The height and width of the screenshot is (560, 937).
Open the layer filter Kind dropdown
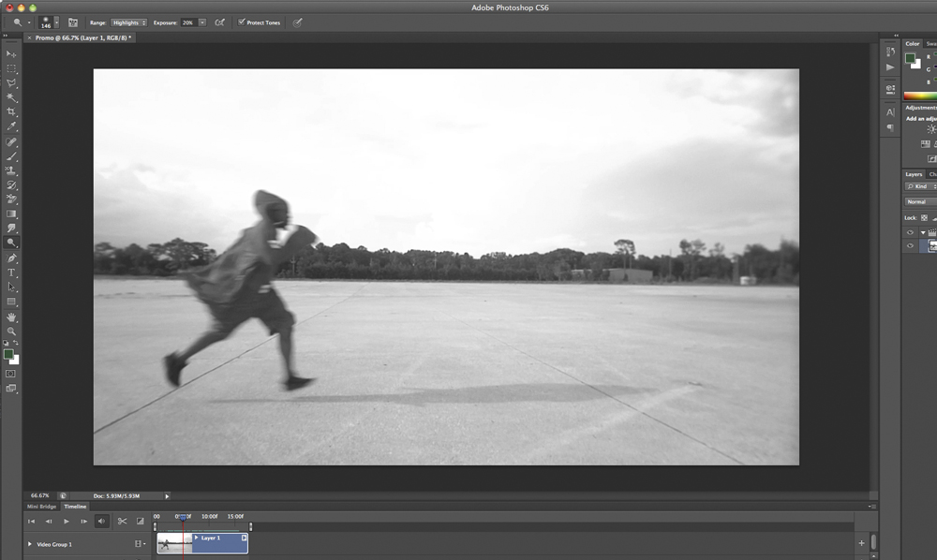pyautogui.click(x=920, y=186)
